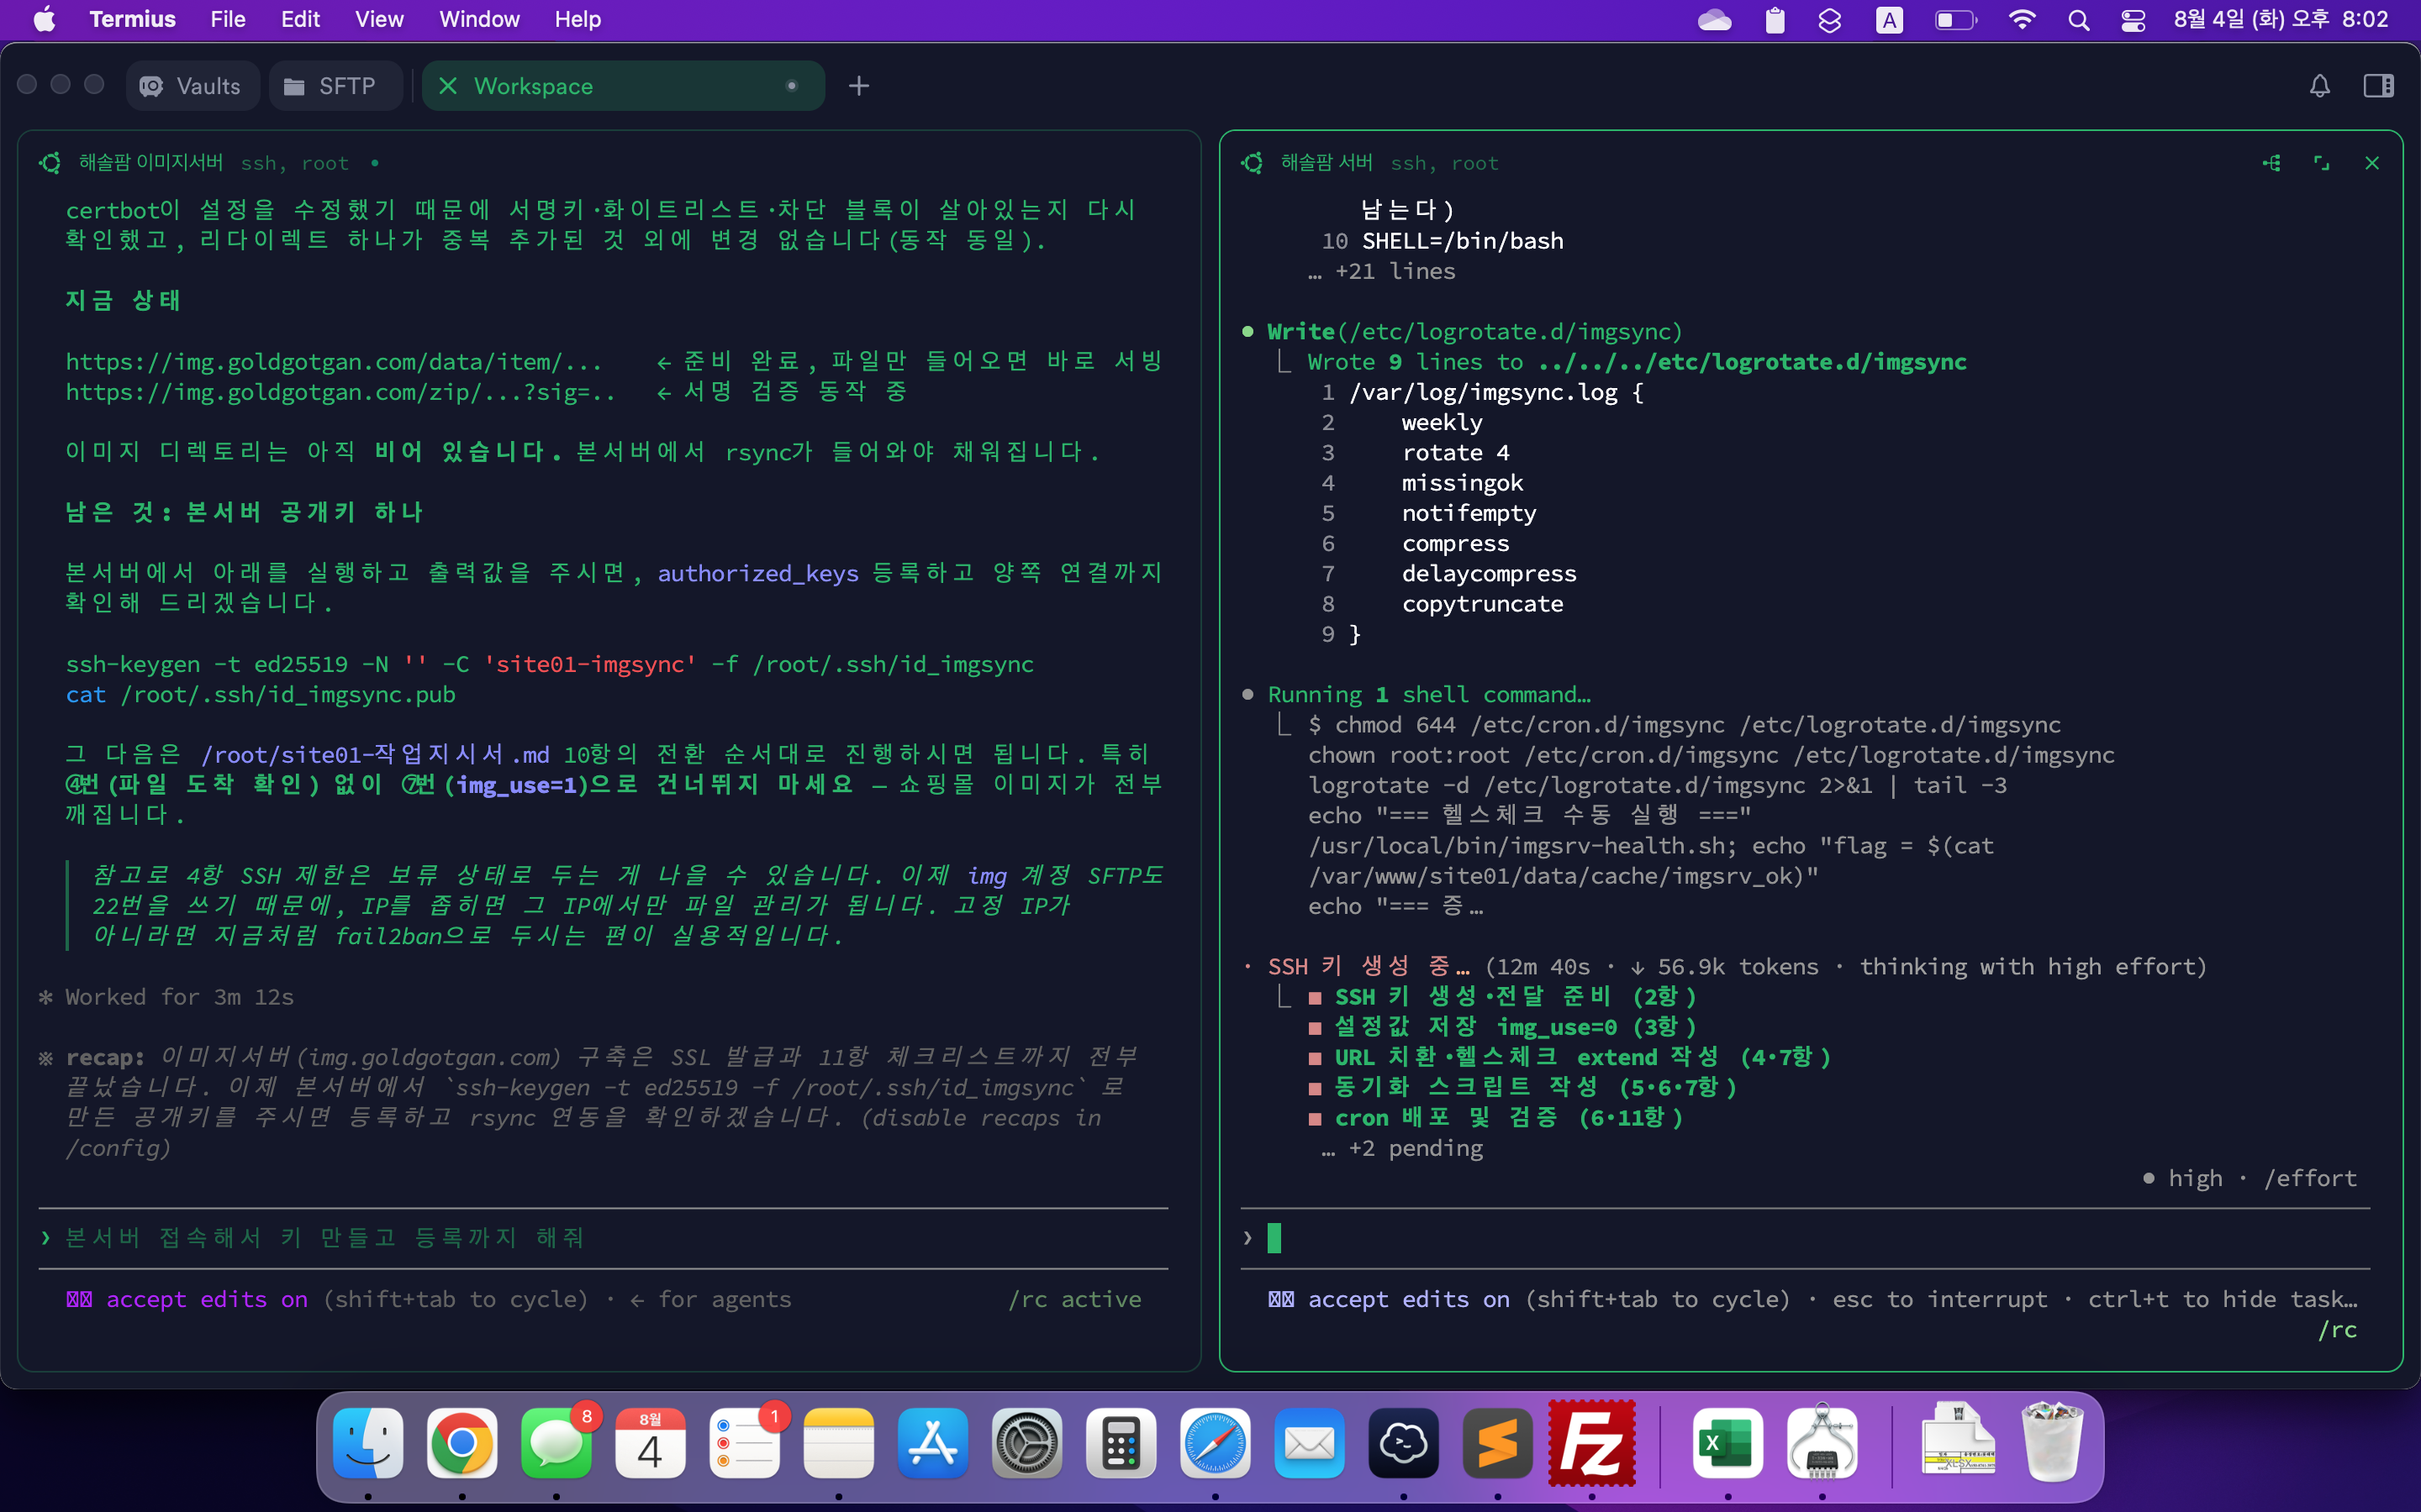Screen dimensions: 2421x1512
Task: Toggle the Korean input source indicator
Action: coord(1888,19)
